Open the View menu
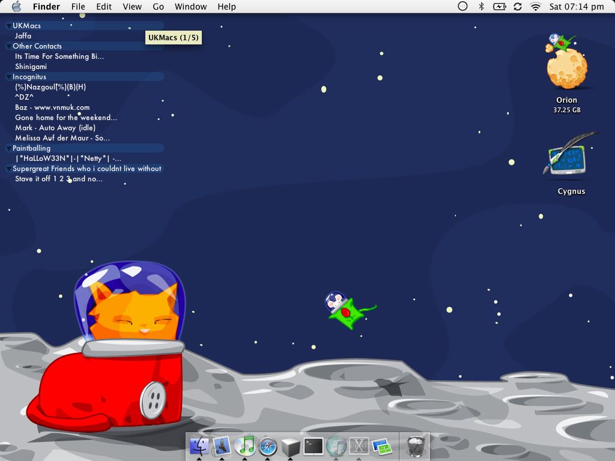Screen dimensions: 615x461 [x=132, y=6]
